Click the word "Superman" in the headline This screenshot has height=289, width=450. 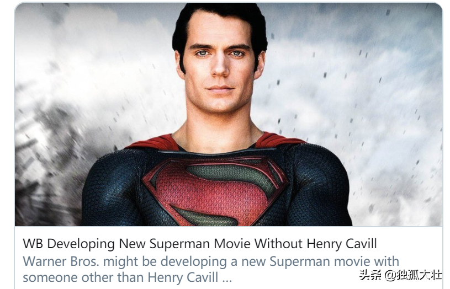(x=179, y=244)
